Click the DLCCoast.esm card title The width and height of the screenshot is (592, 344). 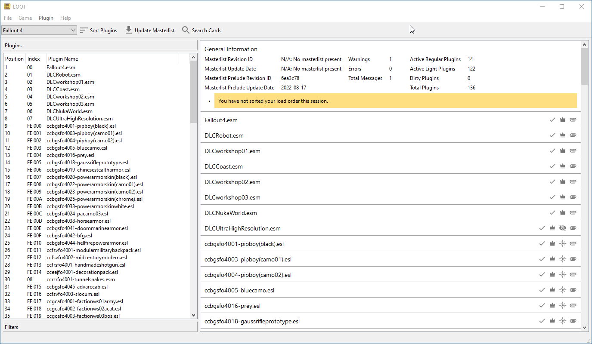click(223, 166)
